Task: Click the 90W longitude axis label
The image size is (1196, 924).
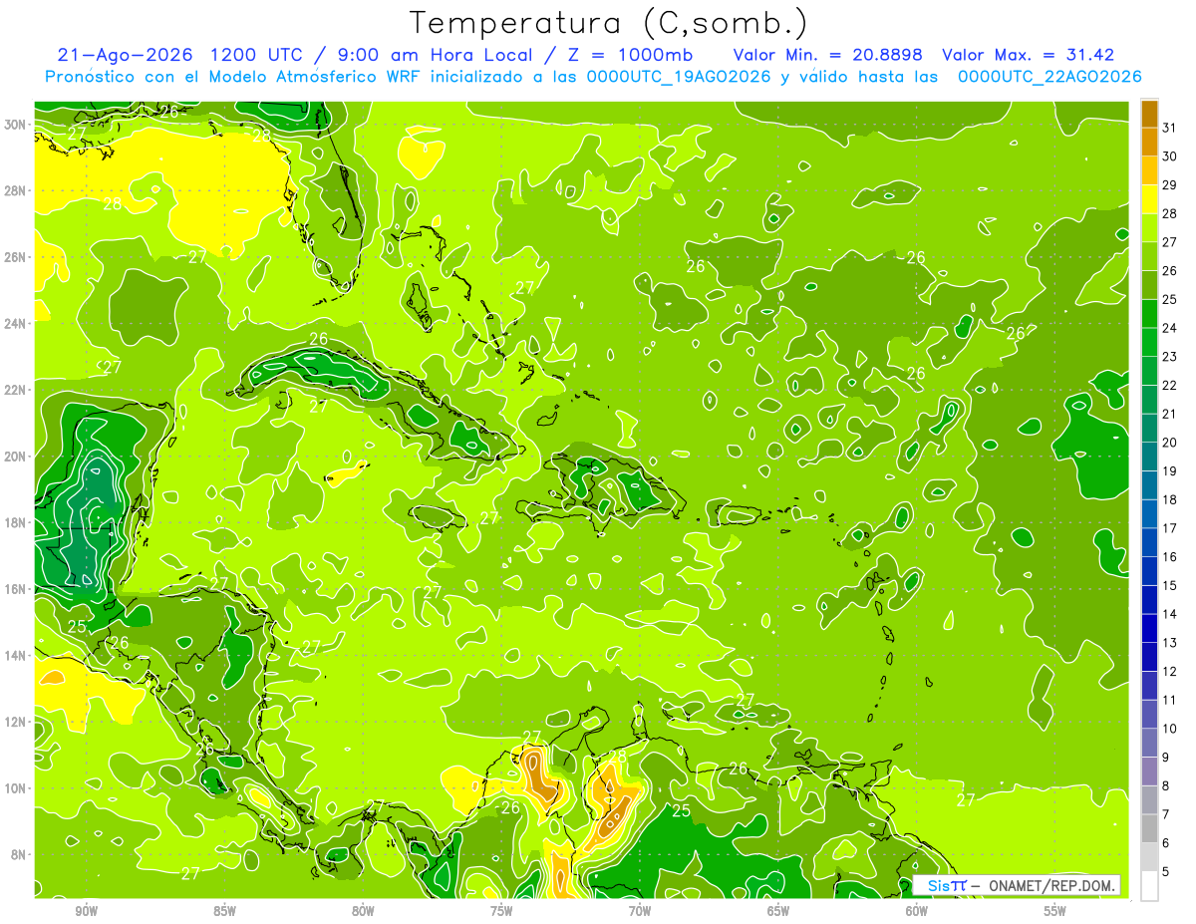Action: point(86,911)
